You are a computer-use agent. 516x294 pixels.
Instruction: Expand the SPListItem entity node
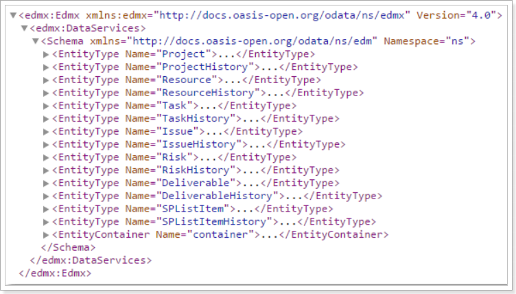[x=46, y=209]
